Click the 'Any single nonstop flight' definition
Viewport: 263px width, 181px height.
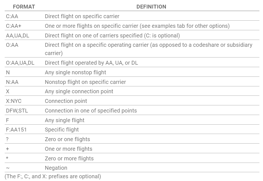(75, 73)
